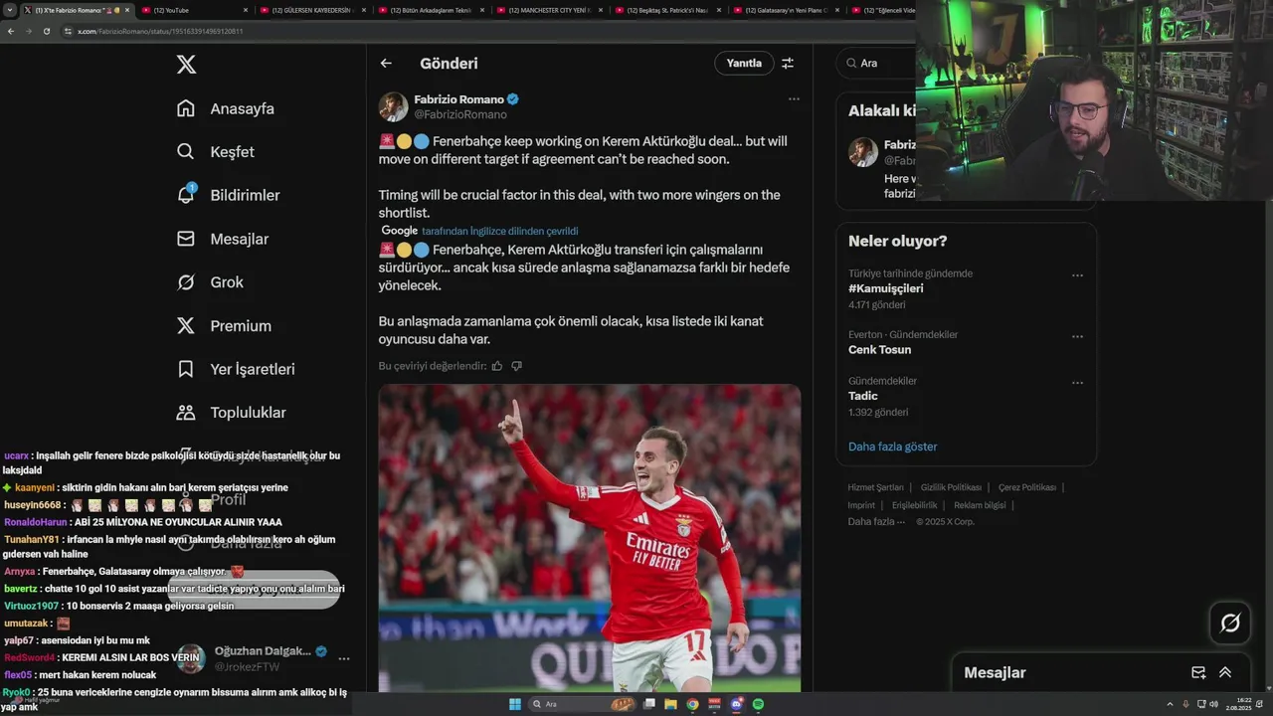Open the three-dot menu on the post
This screenshot has height=716, width=1273.
[794, 98]
